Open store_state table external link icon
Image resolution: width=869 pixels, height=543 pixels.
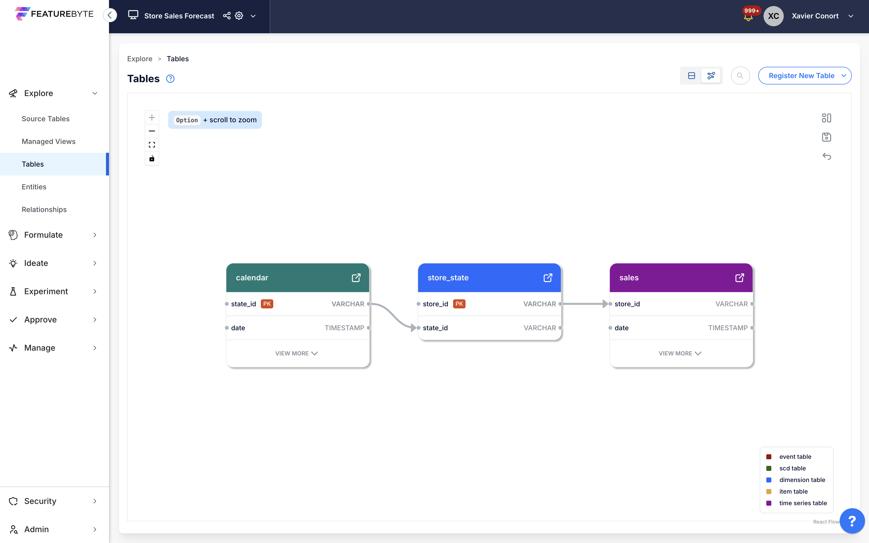547,278
